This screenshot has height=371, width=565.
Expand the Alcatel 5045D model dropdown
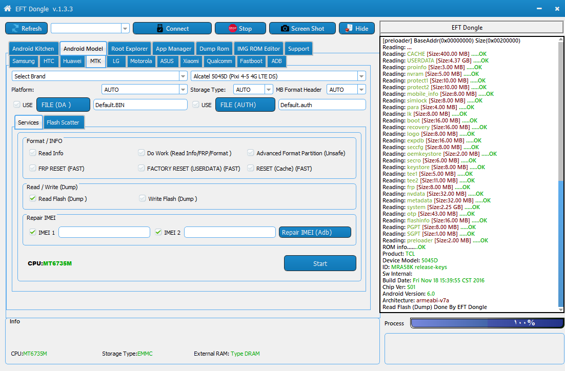click(361, 76)
